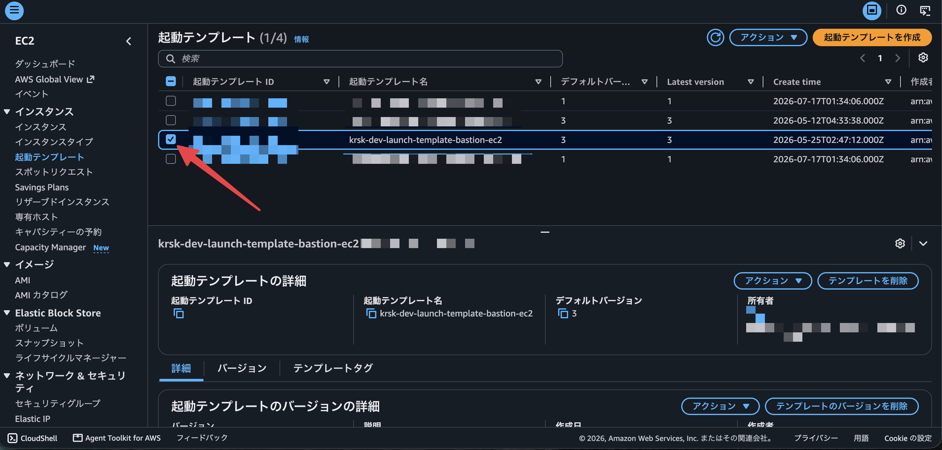Open フィードバック in the footer
Viewport: 942px width, 450px height.
[202, 438]
